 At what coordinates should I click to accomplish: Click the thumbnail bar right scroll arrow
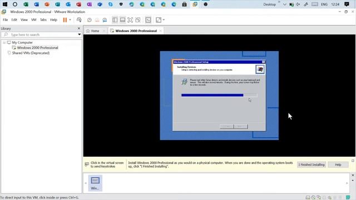[347, 183]
